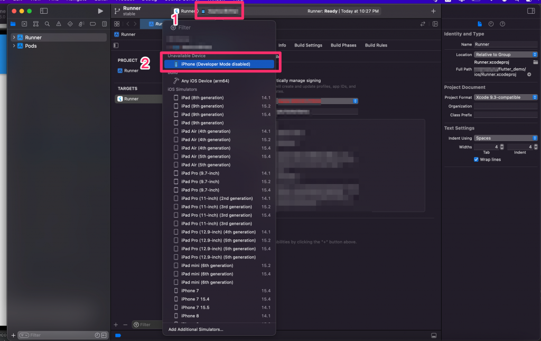Show the Quick Help inspector

[x=502, y=24]
